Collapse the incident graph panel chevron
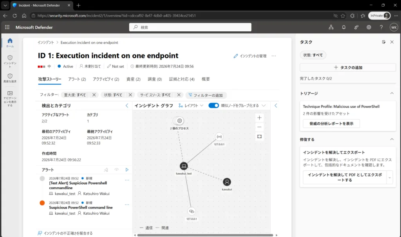This screenshot has width=401, height=237. pos(276,105)
